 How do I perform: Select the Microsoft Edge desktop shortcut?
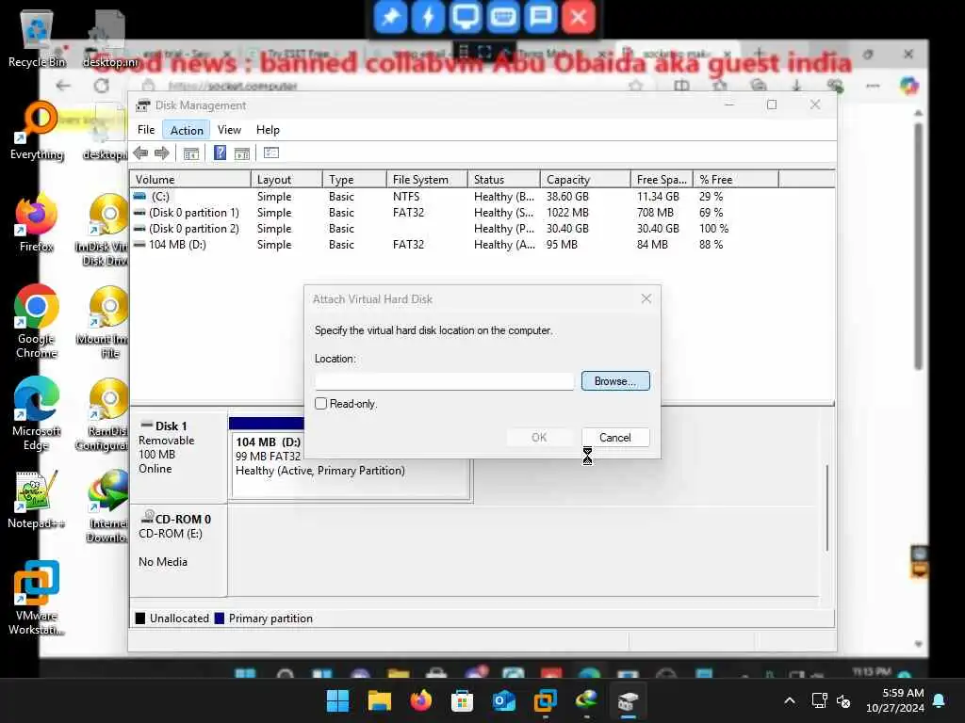37,414
